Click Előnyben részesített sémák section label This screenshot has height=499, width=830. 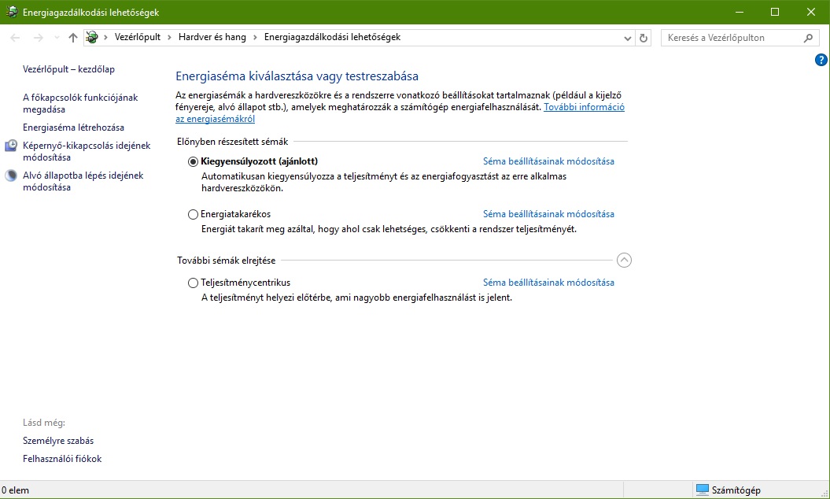click(x=232, y=142)
